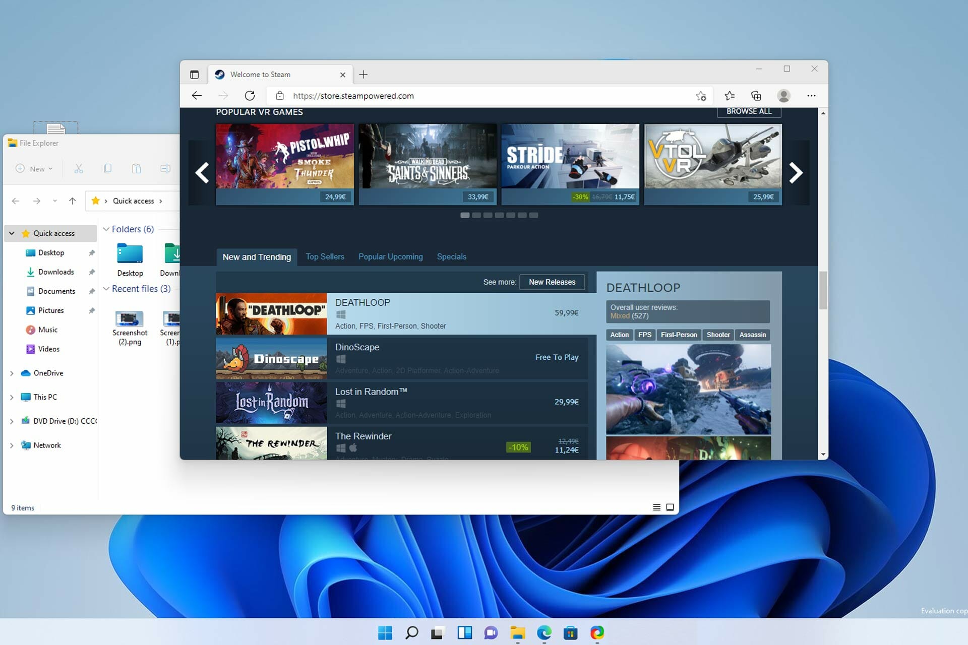Collapse the Recent files (3) group
The width and height of the screenshot is (968, 645).
(x=106, y=289)
